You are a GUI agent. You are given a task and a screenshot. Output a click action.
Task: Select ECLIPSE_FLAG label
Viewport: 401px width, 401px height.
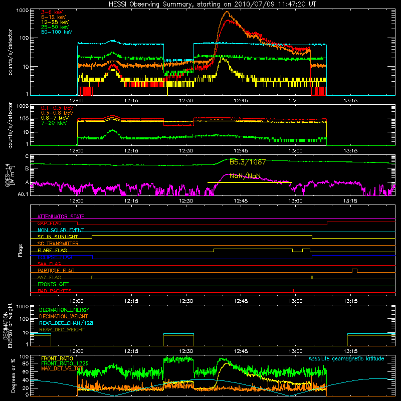pyautogui.click(x=55, y=257)
